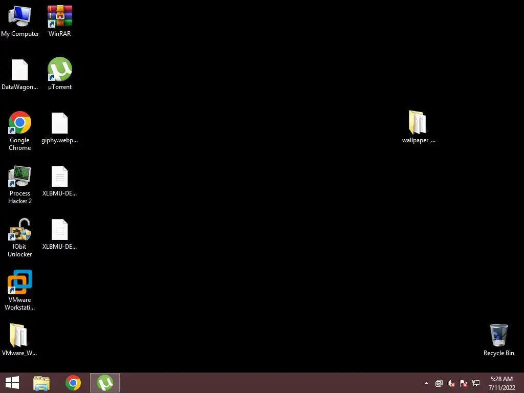Select the giphy.webp file icon

pos(59,127)
